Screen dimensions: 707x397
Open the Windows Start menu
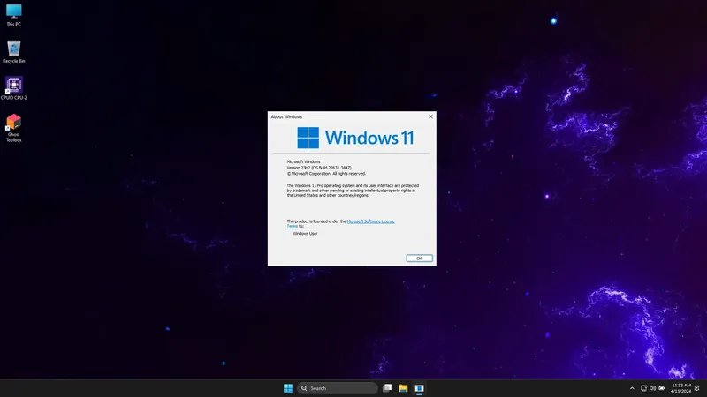(x=288, y=388)
